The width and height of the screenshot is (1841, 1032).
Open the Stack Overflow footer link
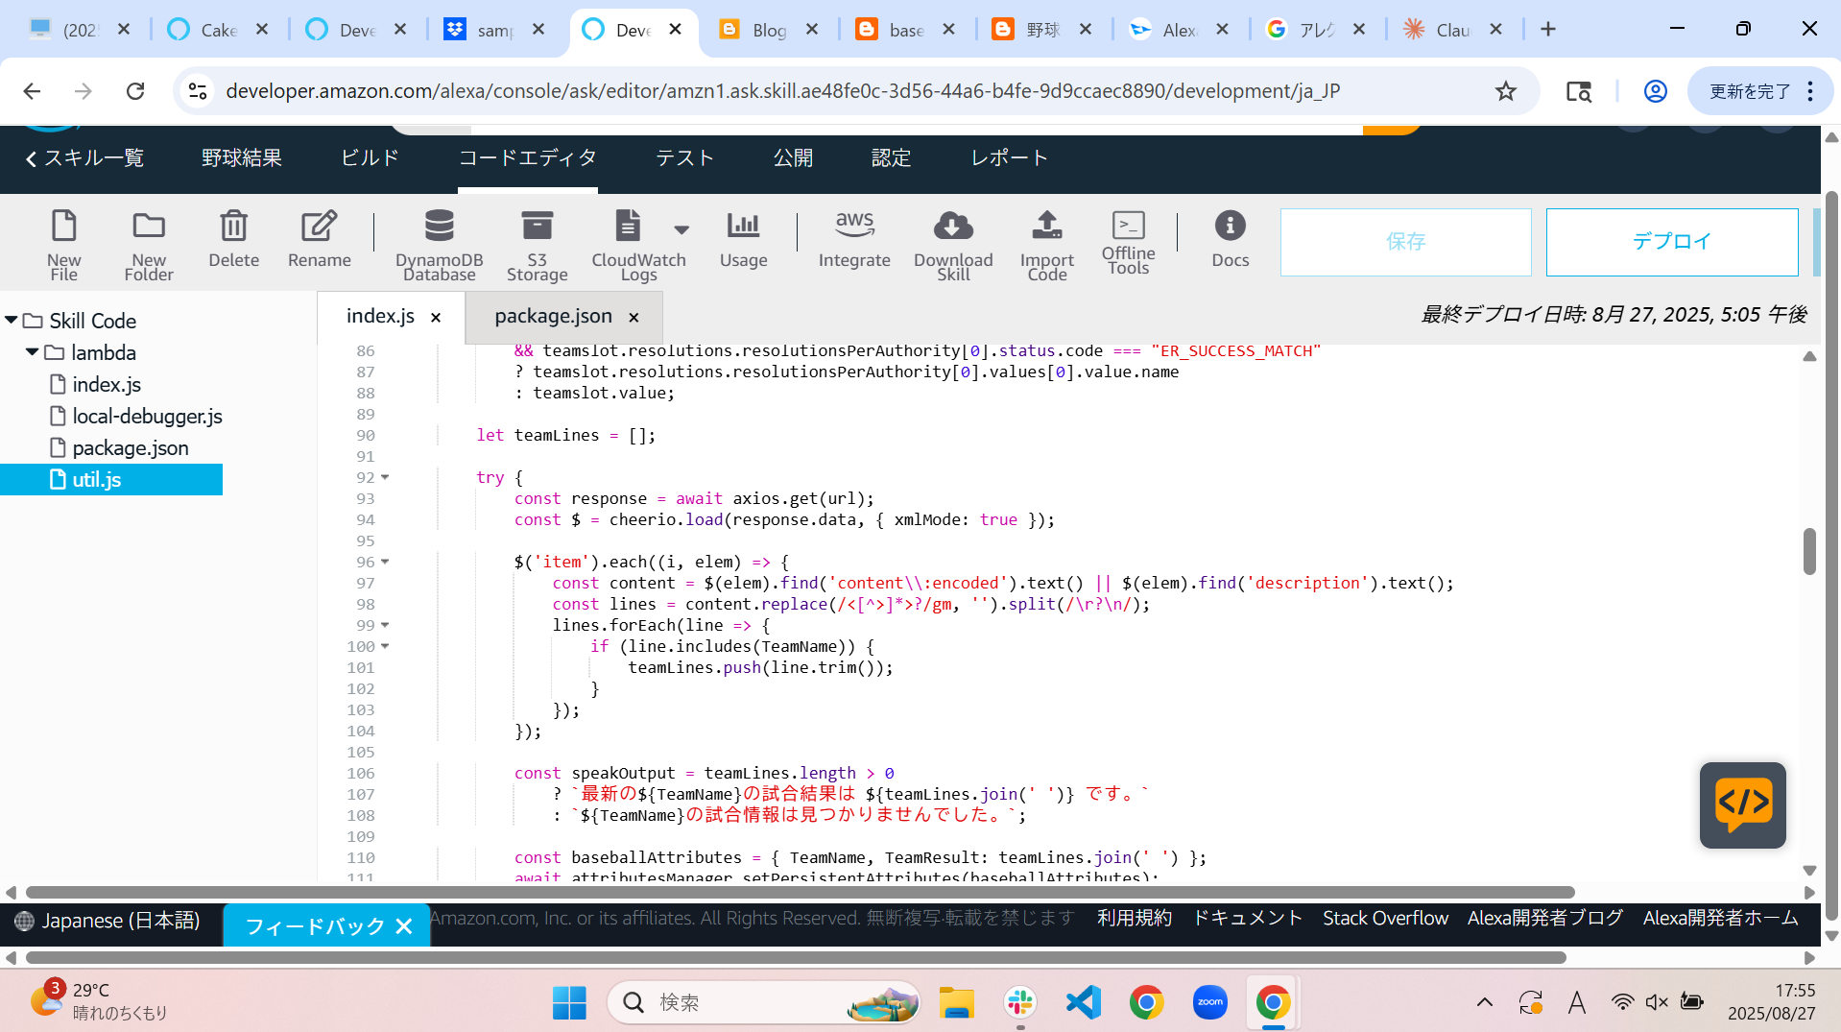click(1384, 919)
